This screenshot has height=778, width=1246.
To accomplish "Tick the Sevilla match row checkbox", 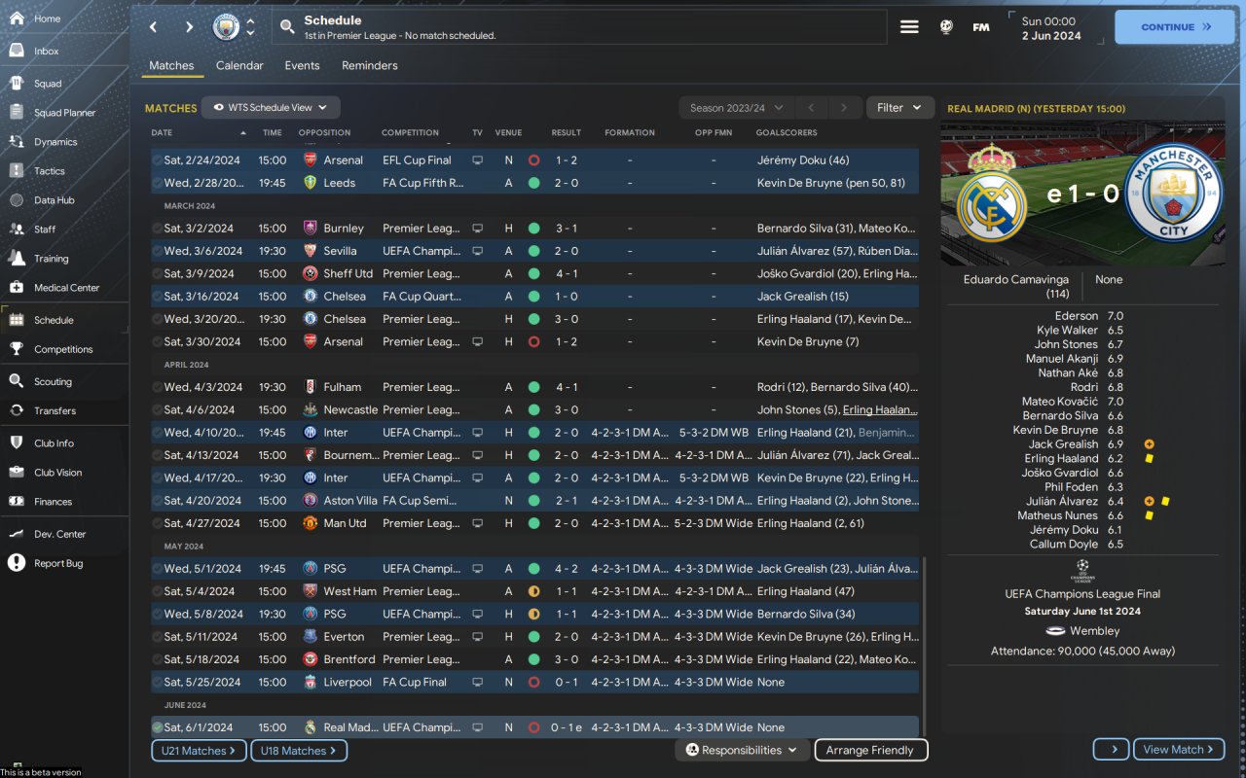I will tap(157, 251).
